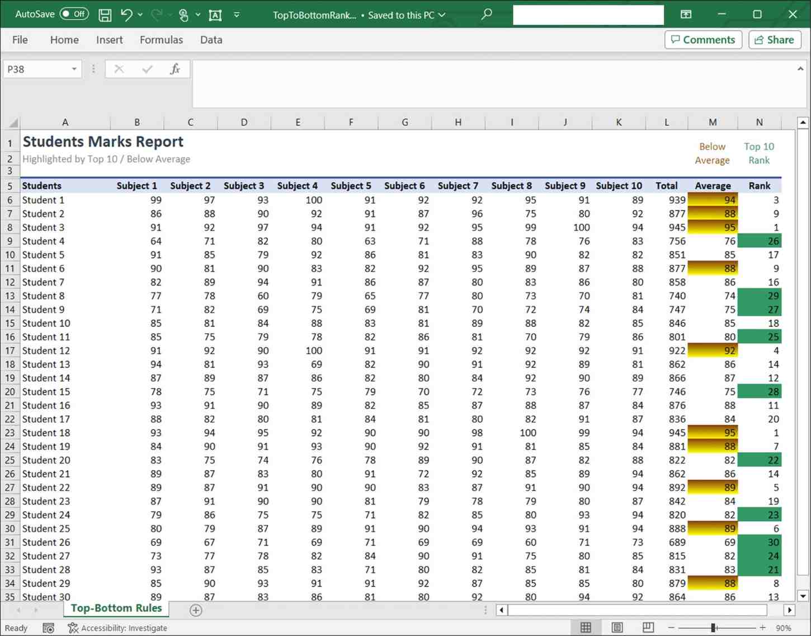Click the Enter checkmark formula bar icon
The image size is (811, 636).
147,69
